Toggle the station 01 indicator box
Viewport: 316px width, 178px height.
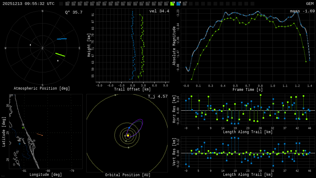click(67, 4)
